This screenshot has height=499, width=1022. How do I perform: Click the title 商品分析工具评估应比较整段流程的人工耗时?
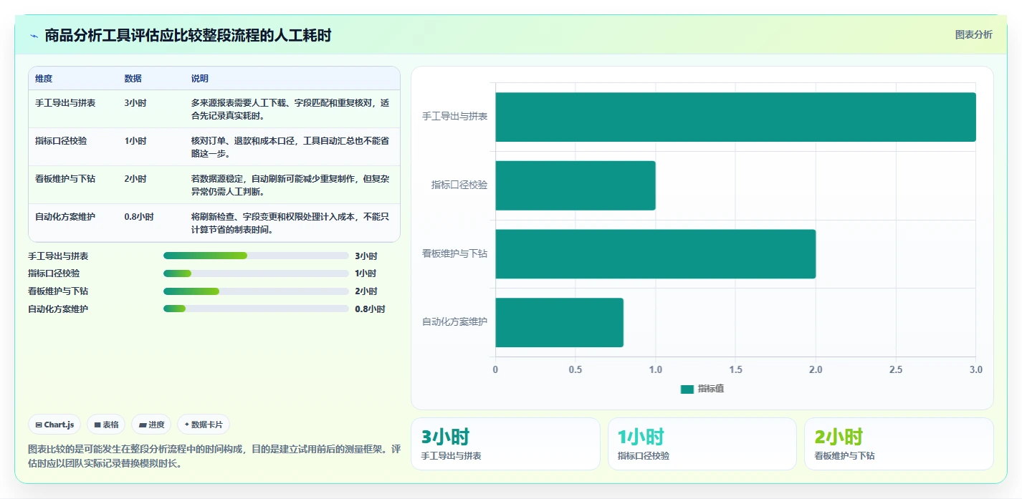[188, 35]
